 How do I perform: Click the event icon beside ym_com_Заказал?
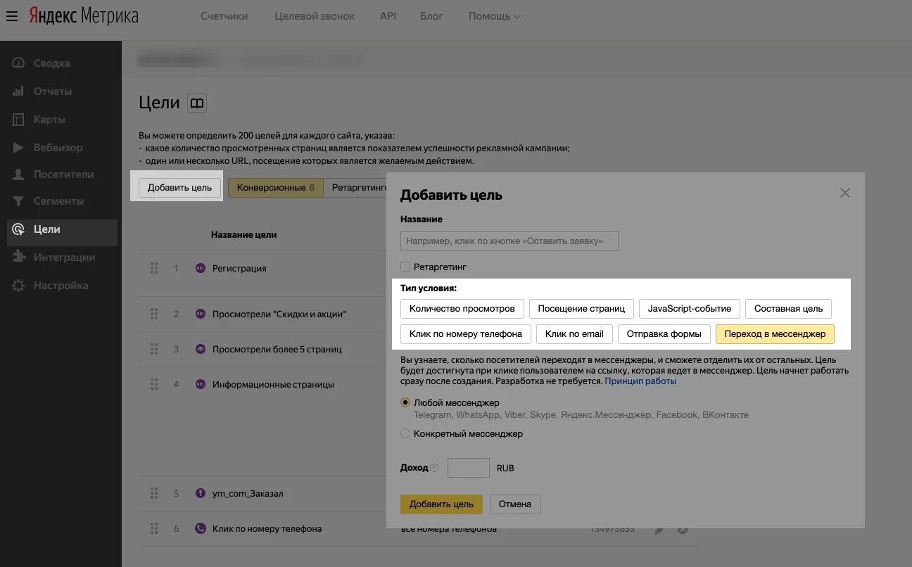200,493
